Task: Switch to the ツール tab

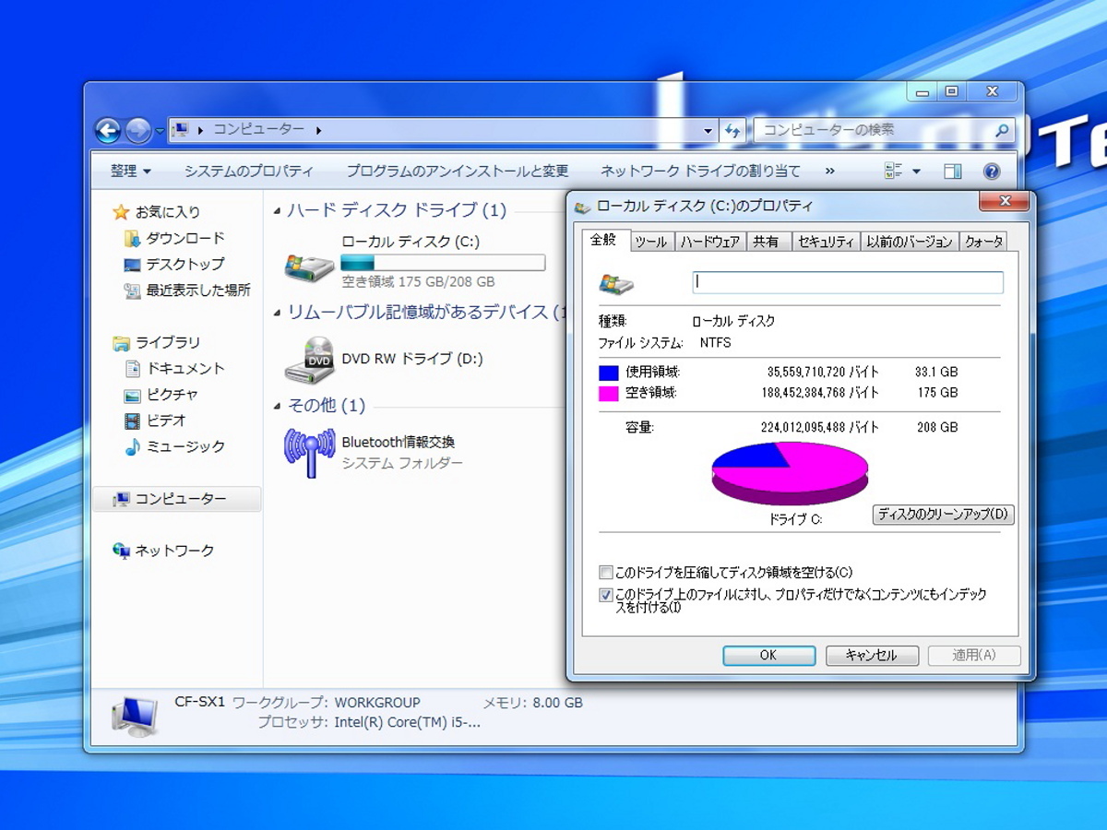Action: tap(650, 242)
